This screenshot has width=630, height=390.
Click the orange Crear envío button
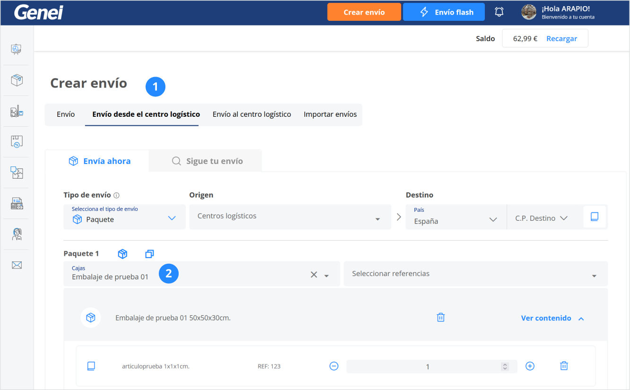pyautogui.click(x=364, y=12)
